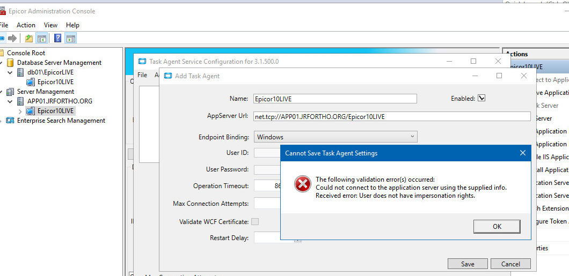Click the db01\EpicorLIVE server icon

pos(20,72)
